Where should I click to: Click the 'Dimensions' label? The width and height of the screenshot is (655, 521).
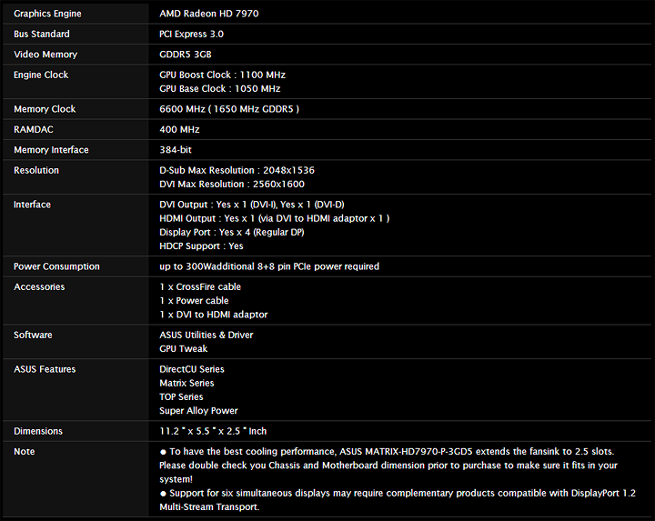(37, 431)
